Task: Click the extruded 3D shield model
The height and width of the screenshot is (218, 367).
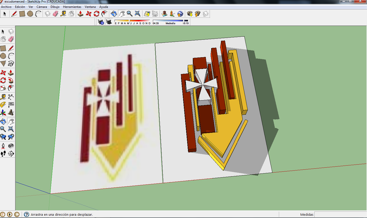Action: pyautogui.click(x=215, y=106)
